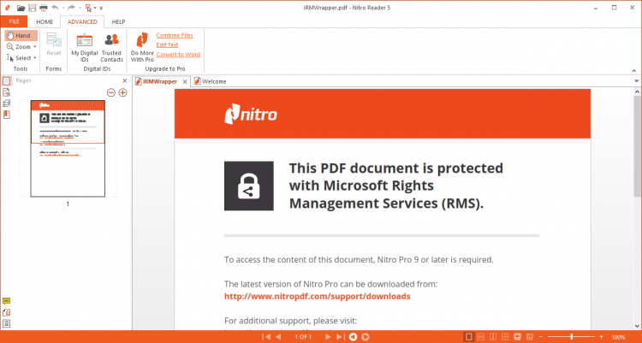Select the Pages panel icon in sidebar
Viewport: 642px width, 343px height.
pos(7,81)
